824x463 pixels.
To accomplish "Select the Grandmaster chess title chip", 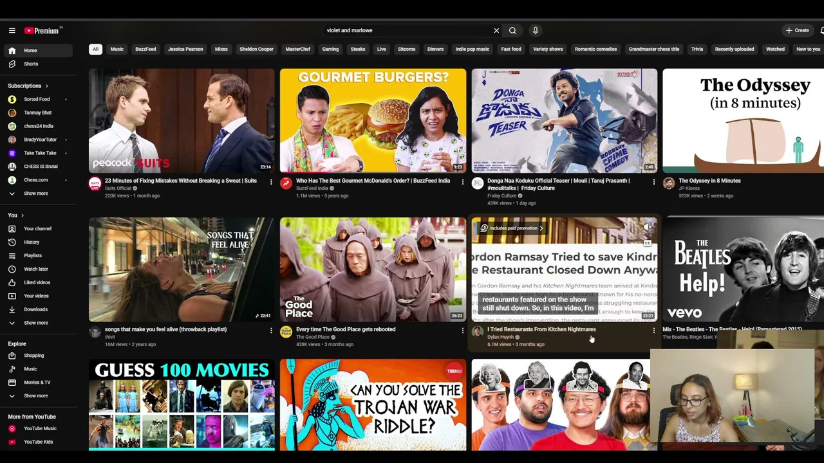I will point(654,49).
